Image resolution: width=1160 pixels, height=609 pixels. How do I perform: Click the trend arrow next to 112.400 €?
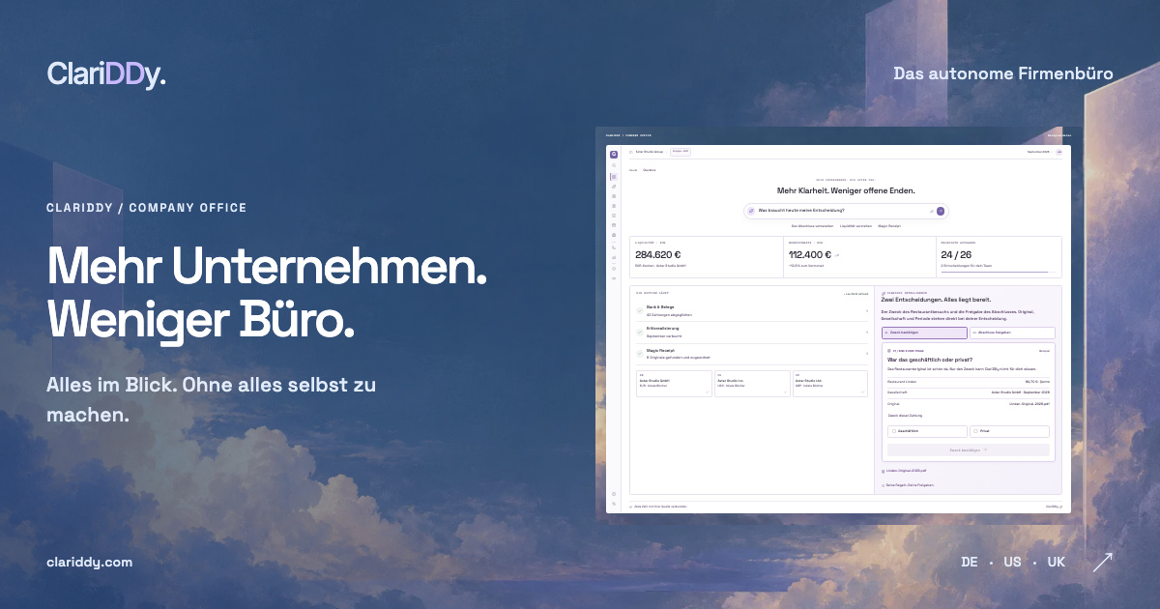pyautogui.click(x=837, y=255)
